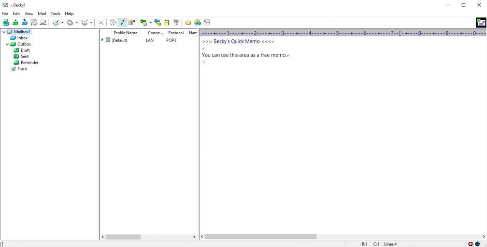Click the blue tray send mail icon
This screenshot has width=487, height=247.
[x=24, y=22]
